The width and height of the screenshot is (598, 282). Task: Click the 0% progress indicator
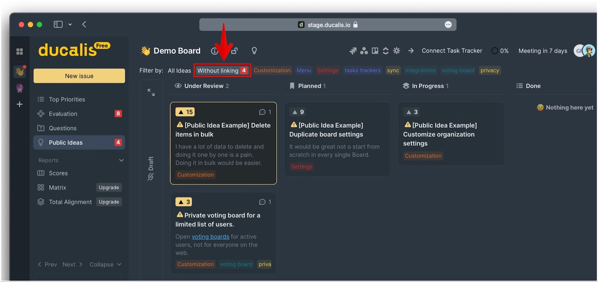pyautogui.click(x=500, y=51)
